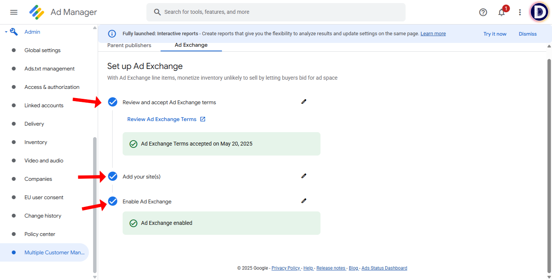Open the Privacy Policy footer link

click(286, 268)
